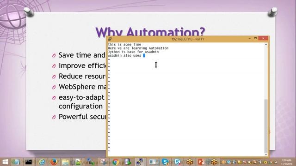Click the 'Improve effici' bullet on slide

82,65
